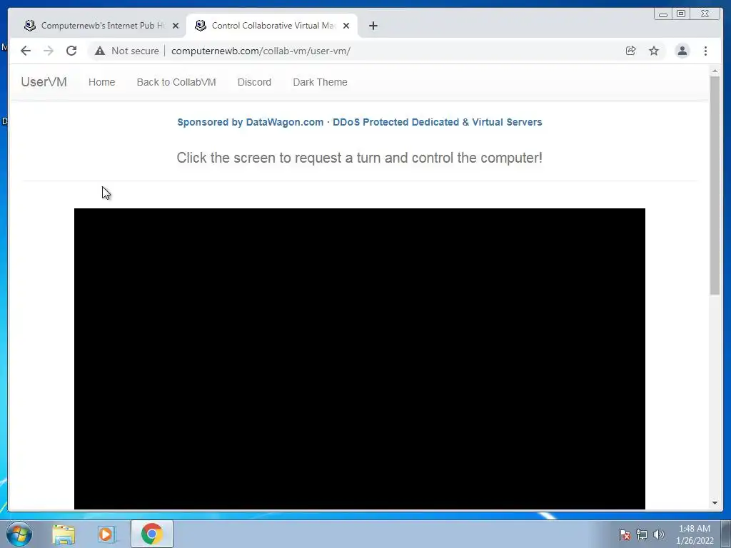Click the scrollbar down arrow

pos(715,503)
